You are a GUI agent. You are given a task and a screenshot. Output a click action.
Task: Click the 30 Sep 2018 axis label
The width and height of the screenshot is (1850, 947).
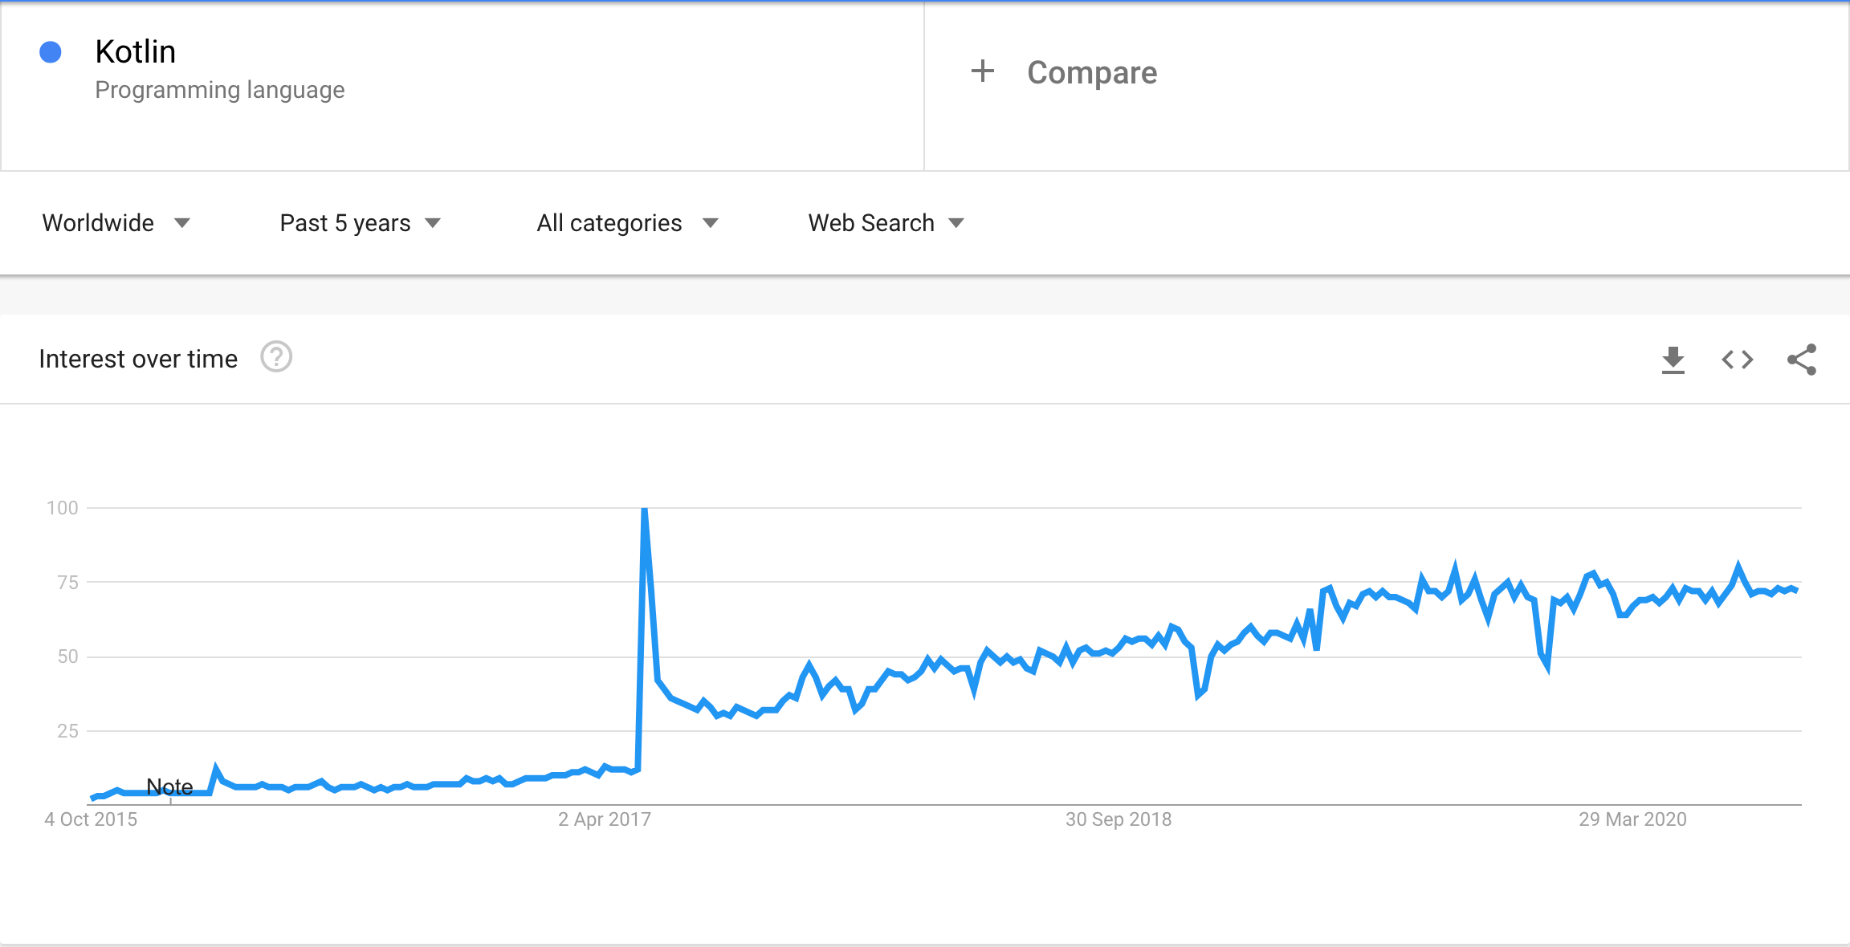pyautogui.click(x=1119, y=819)
